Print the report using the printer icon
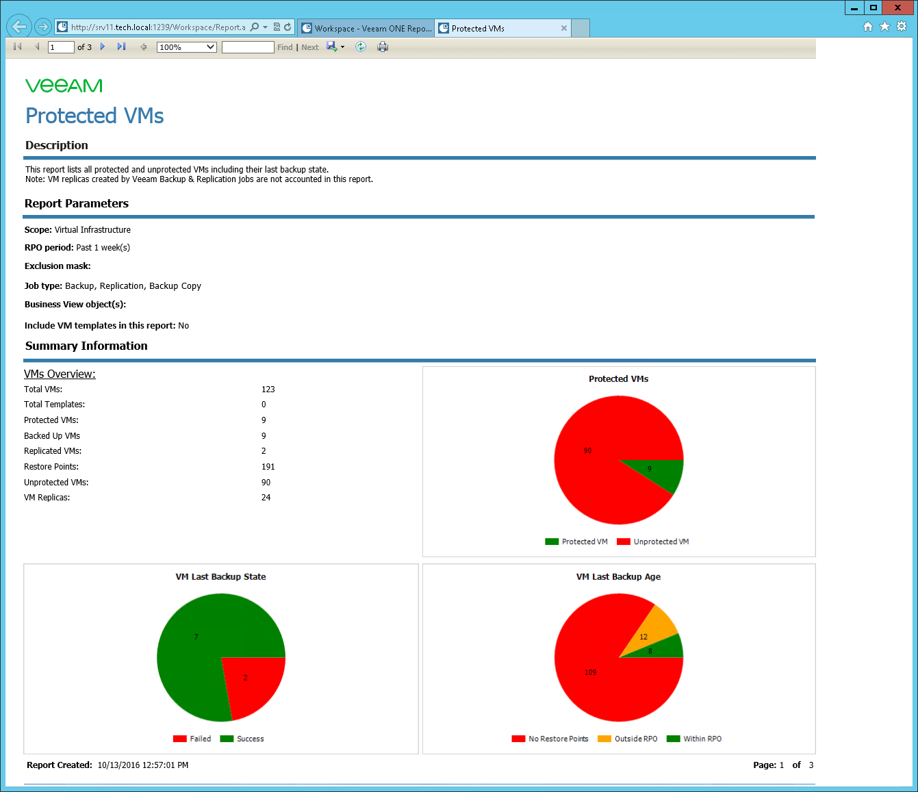 pos(383,47)
